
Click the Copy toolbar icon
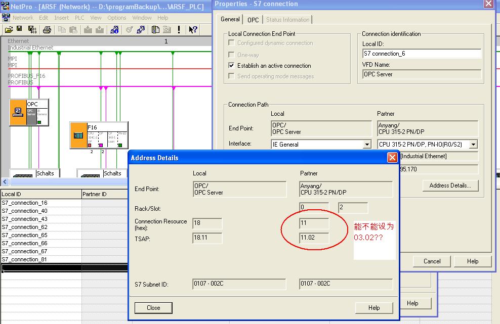(62, 30)
